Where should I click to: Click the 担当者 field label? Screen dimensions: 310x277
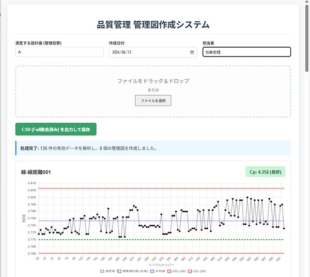coord(208,43)
